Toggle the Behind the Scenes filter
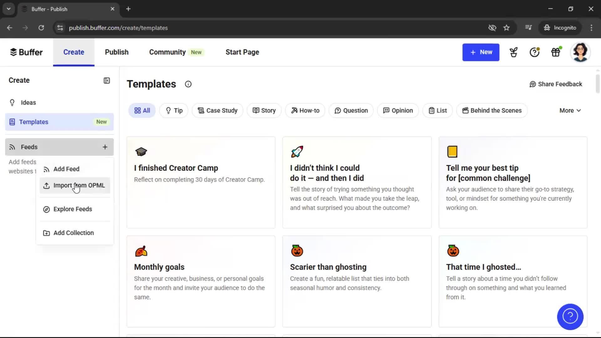The image size is (601, 338). [x=491, y=110]
